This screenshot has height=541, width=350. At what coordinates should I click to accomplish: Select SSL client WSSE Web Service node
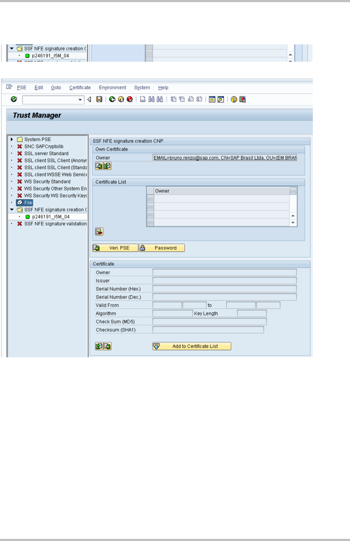point(56,175)
